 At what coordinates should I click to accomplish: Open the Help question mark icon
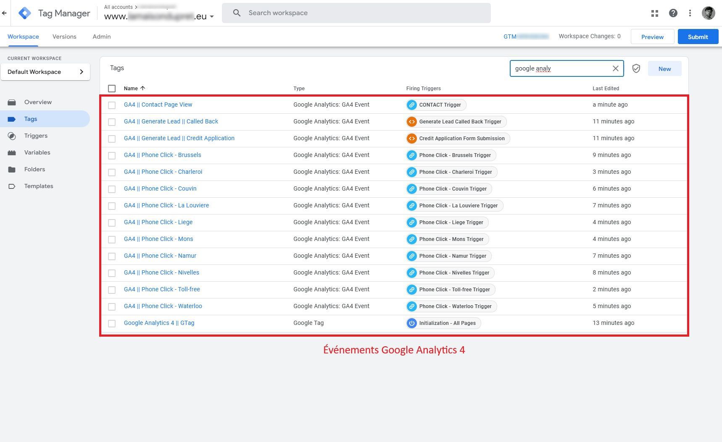(x=673, y=13)
